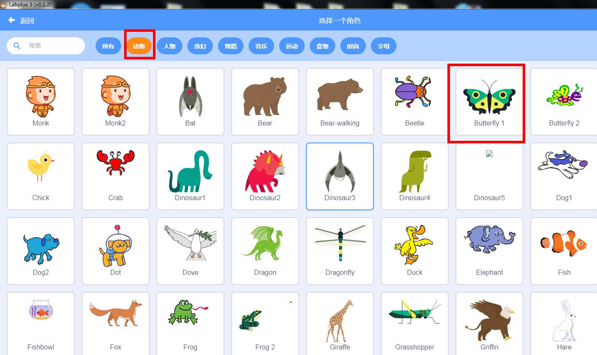
Task: Filter sprites by 食物 category
Action: 323,46
